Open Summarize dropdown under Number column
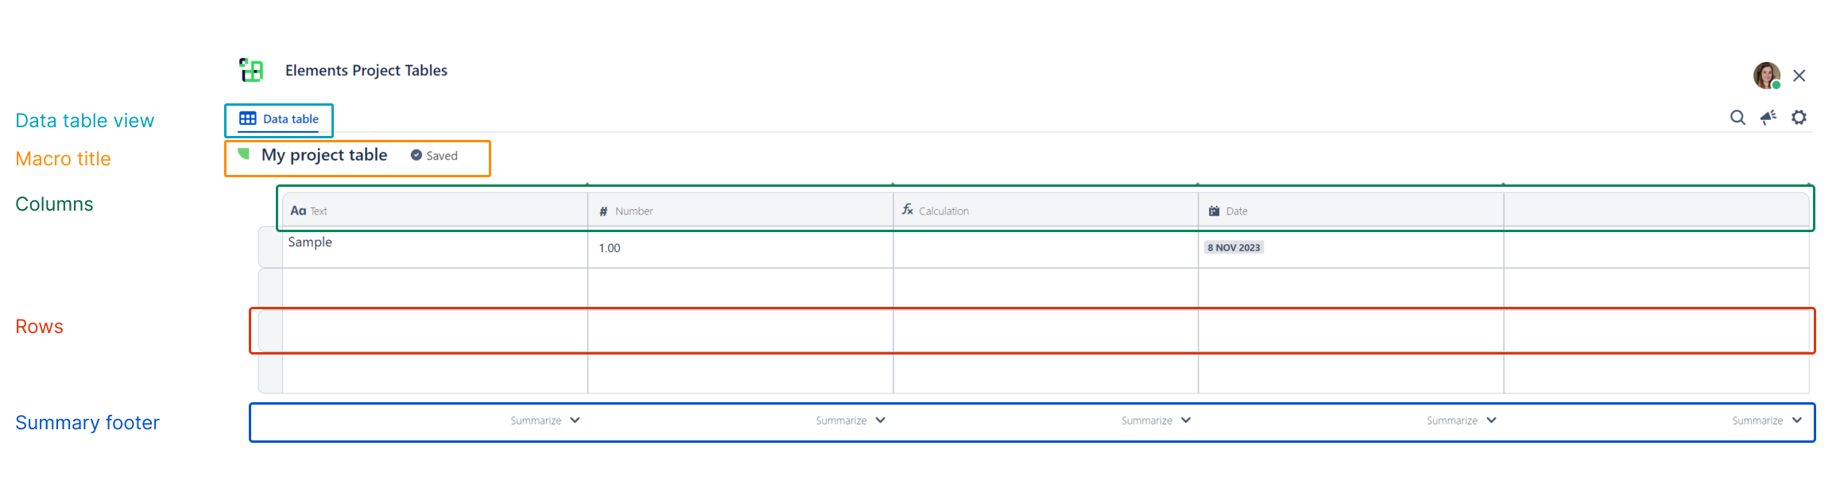The height and width of the screenshot is (504, 1840). [x=849, y=420]
